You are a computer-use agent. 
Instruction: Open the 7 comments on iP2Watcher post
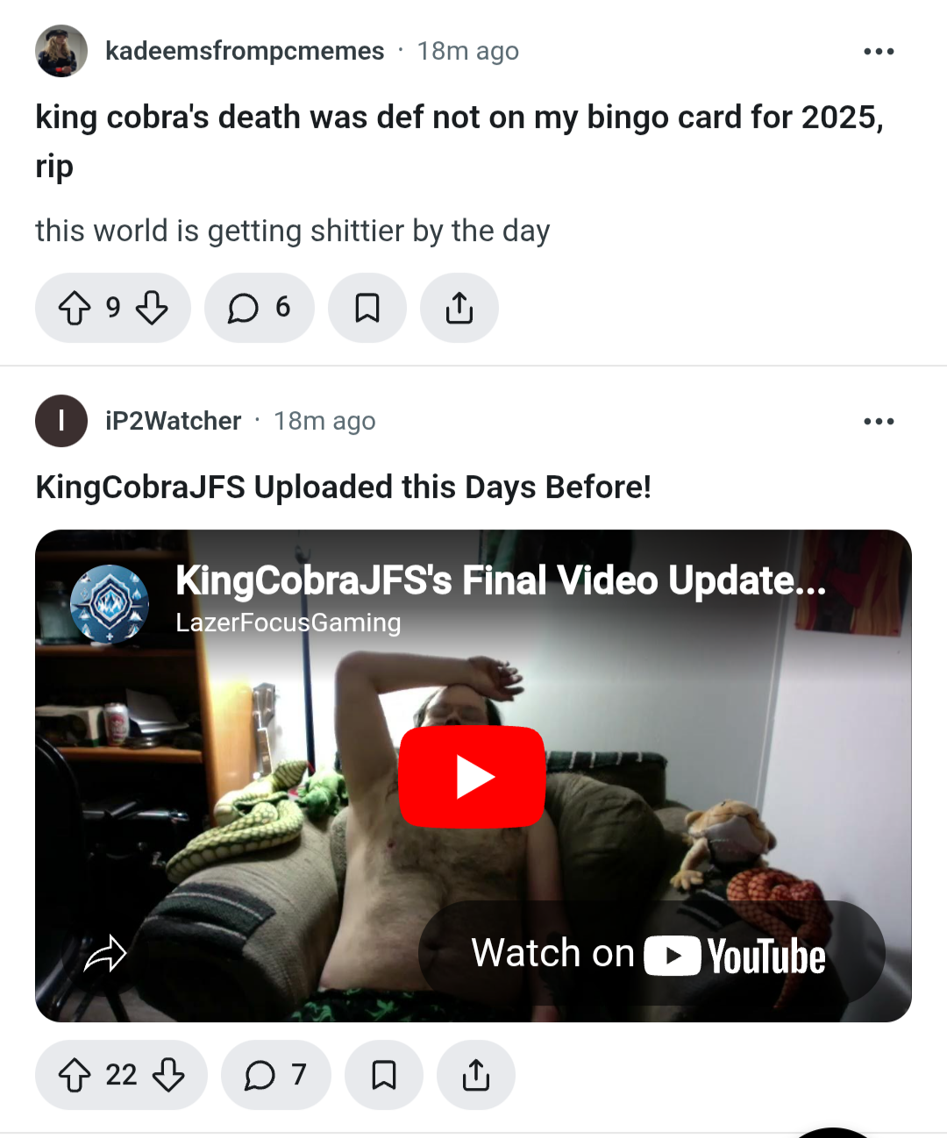click(x=275, y=1075)
